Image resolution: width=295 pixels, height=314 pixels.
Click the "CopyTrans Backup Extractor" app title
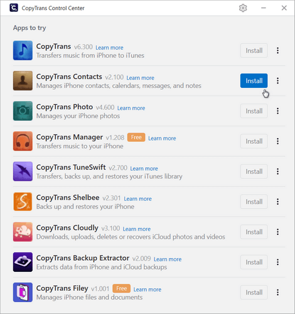click(x=83, y=258)
